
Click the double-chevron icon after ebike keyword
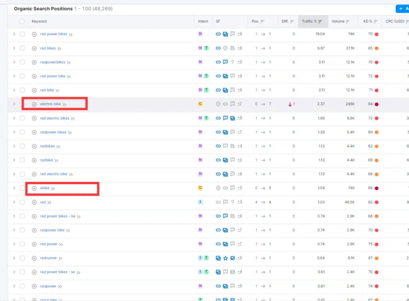point(53,188)
